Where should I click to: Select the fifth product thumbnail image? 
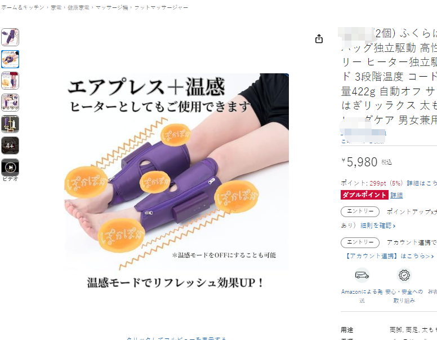(10, 124)
